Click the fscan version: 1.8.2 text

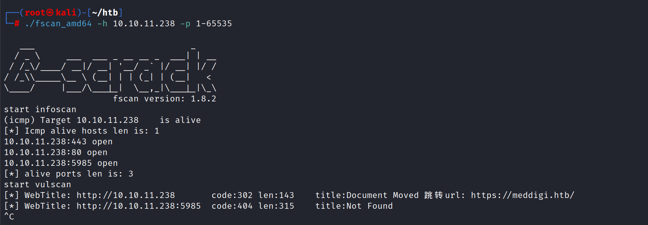[x=165, y=99]
